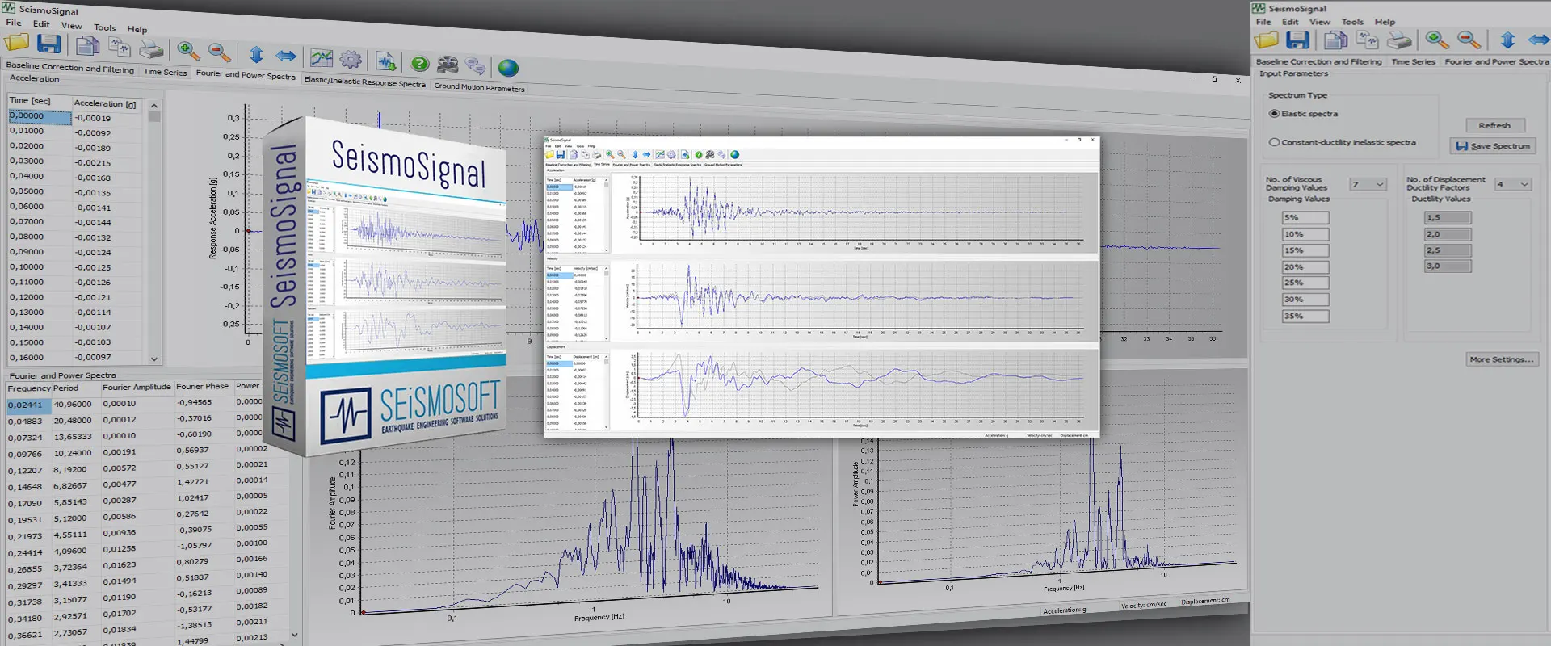Click the More Settings... button
Viewport: 1551px width, 646px height.
click(x=1502, y=359)
